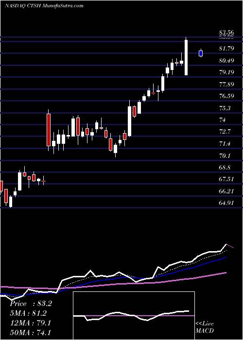Click the 75.3 price axis label
The image size is (243, 340).
[225, 108]
